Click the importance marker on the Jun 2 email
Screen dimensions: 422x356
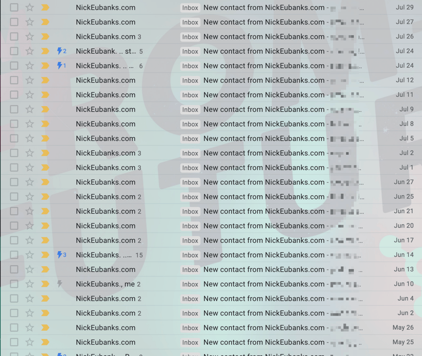click(45, 313)
